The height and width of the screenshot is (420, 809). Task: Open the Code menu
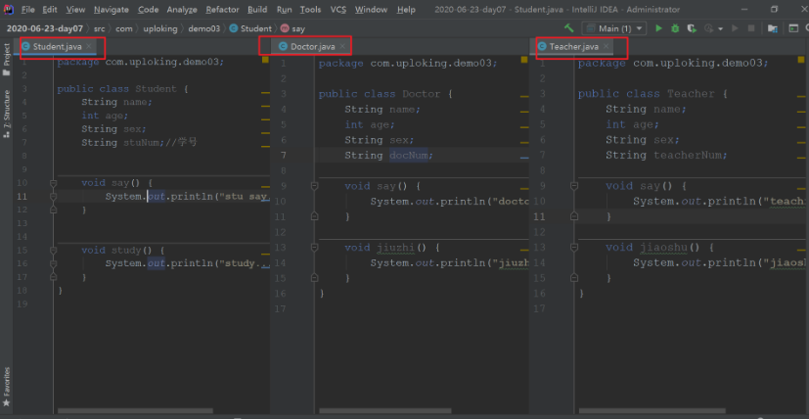coord(148,9)
